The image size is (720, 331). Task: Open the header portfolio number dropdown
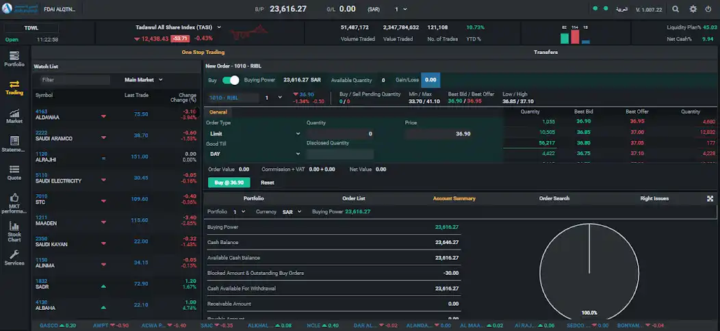[400, 9]
